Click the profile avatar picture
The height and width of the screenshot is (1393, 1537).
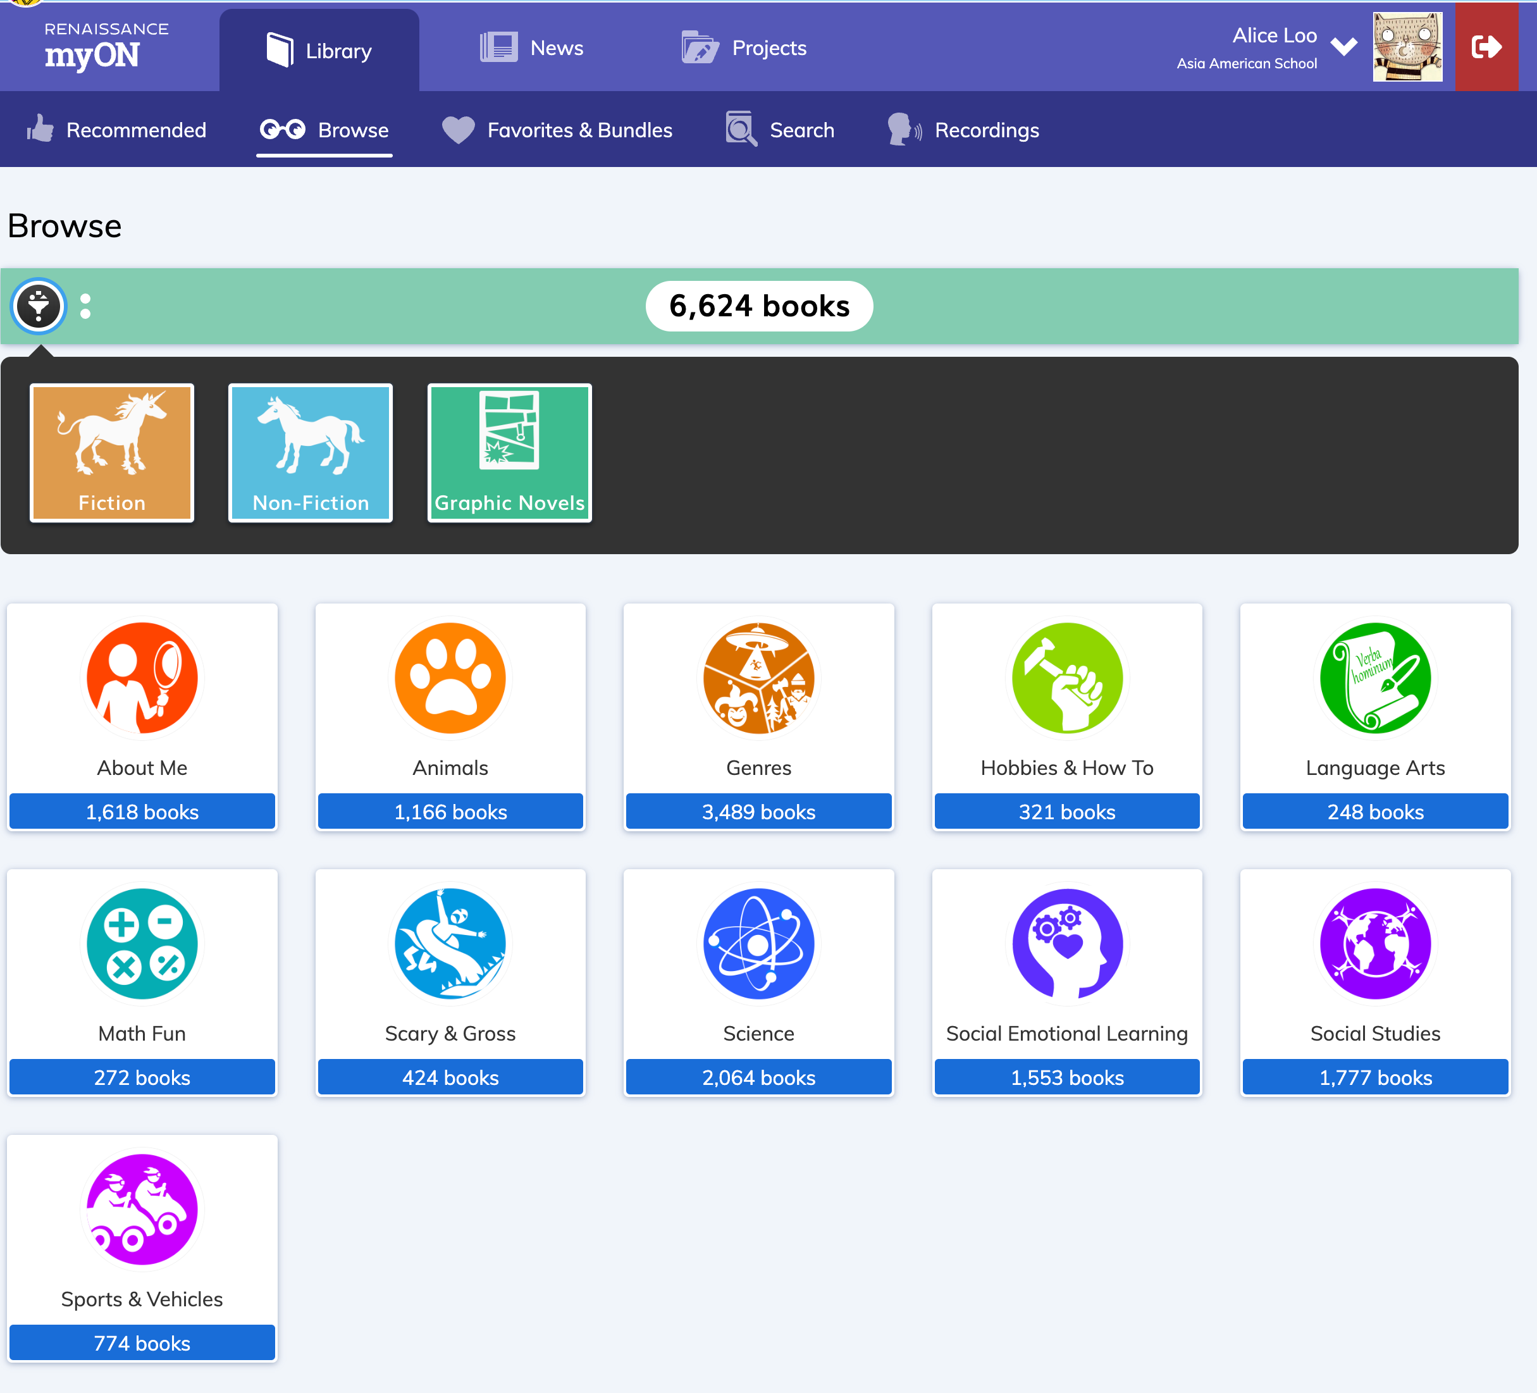click(1407, 47)
